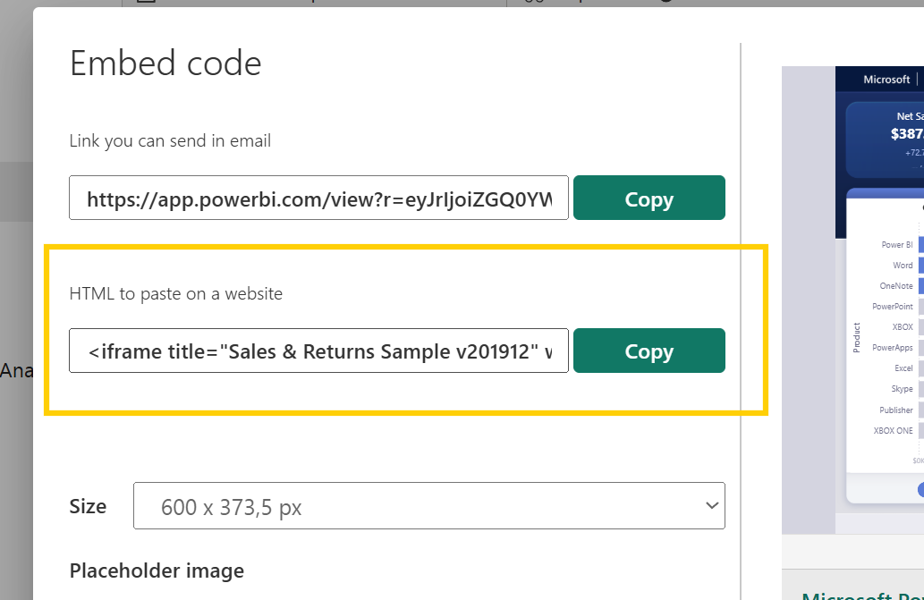Click the 'Placeholder image' heading
The width and height of the screenshot is (924, 600).
(x=157, y=571)
